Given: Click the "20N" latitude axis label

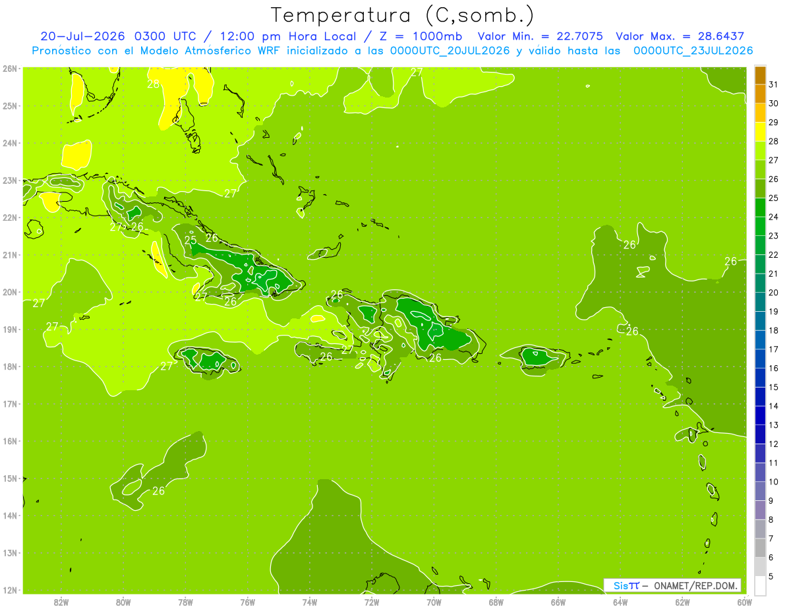Looking at the screenshot, I should click(9, 292).
